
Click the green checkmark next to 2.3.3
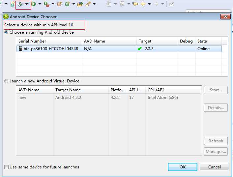point(139,48)
